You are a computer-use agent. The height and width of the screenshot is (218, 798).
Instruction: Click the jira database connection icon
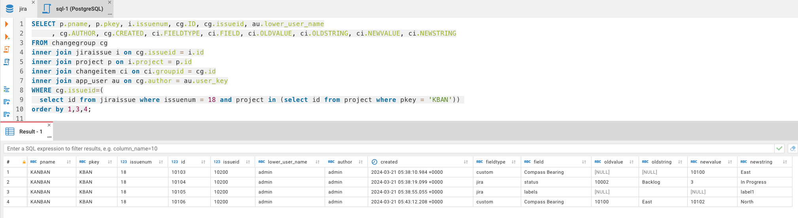pyautogui.click(x=9, y=9)
